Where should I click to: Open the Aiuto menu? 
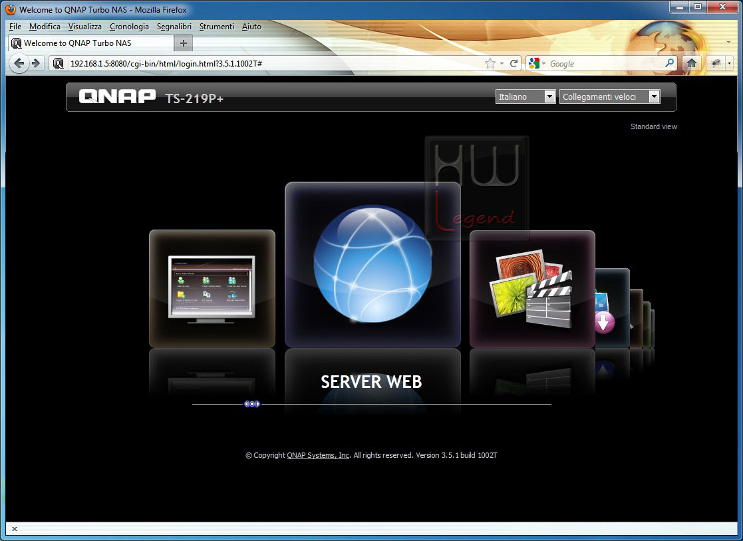(x=251, y=27)
